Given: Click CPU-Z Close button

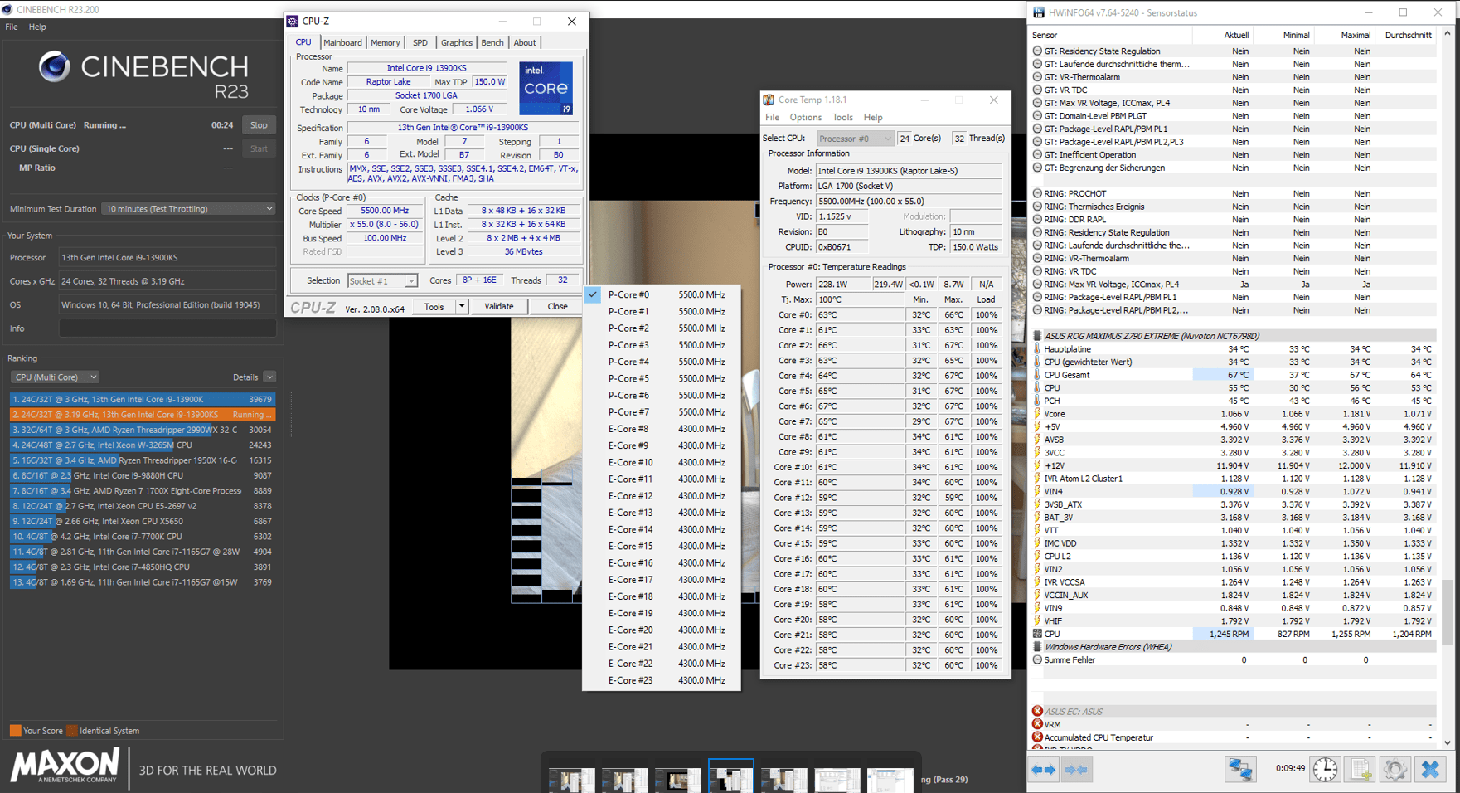Looking at the screenshot, I should coord(557,307).
